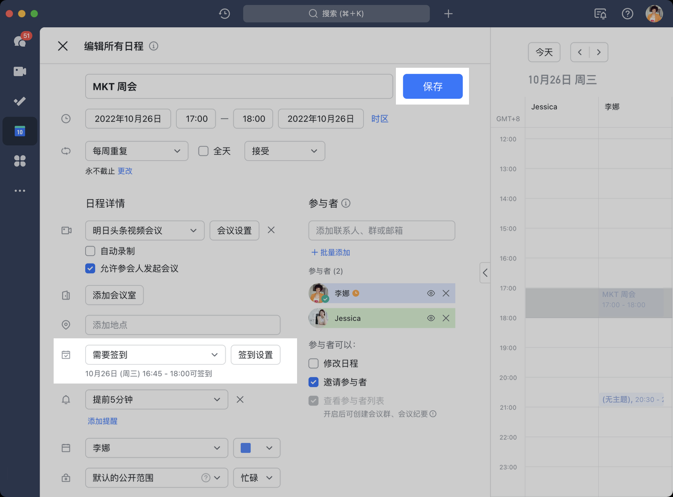Open the Calendar icon in sidebar

[20, 131]
